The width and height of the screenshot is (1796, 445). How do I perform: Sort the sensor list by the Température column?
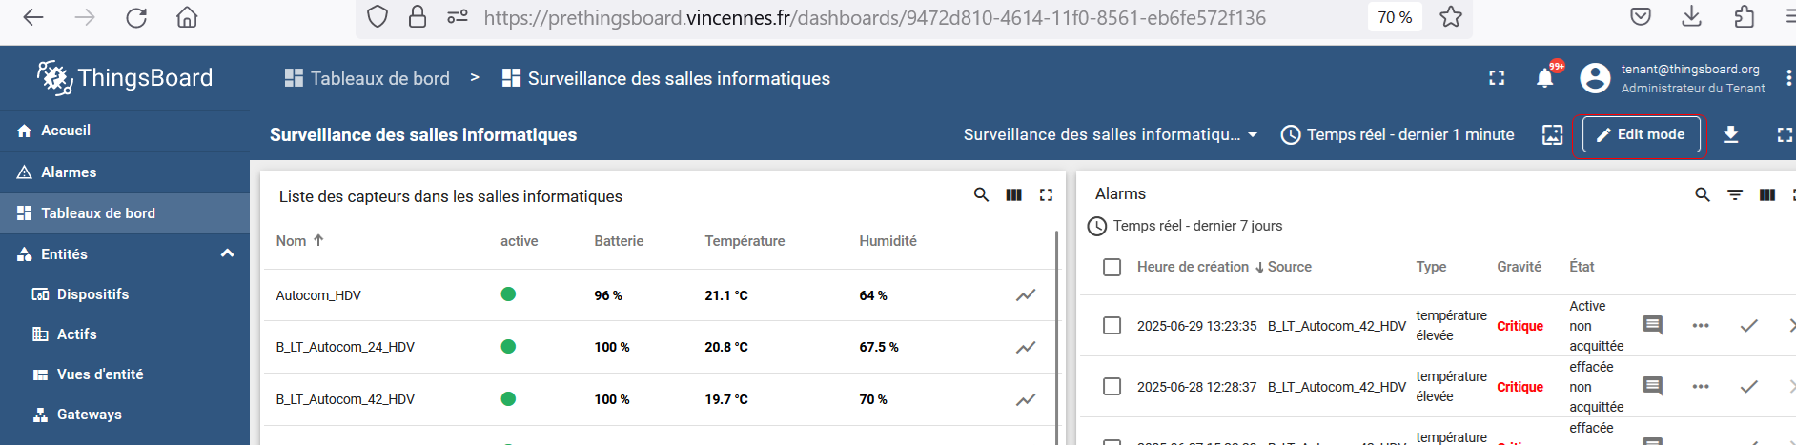[x=745, y=241]
